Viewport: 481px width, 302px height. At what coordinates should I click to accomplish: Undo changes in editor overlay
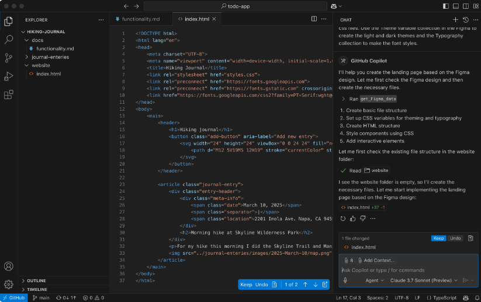pyautogui.click(x=262, y=285)
